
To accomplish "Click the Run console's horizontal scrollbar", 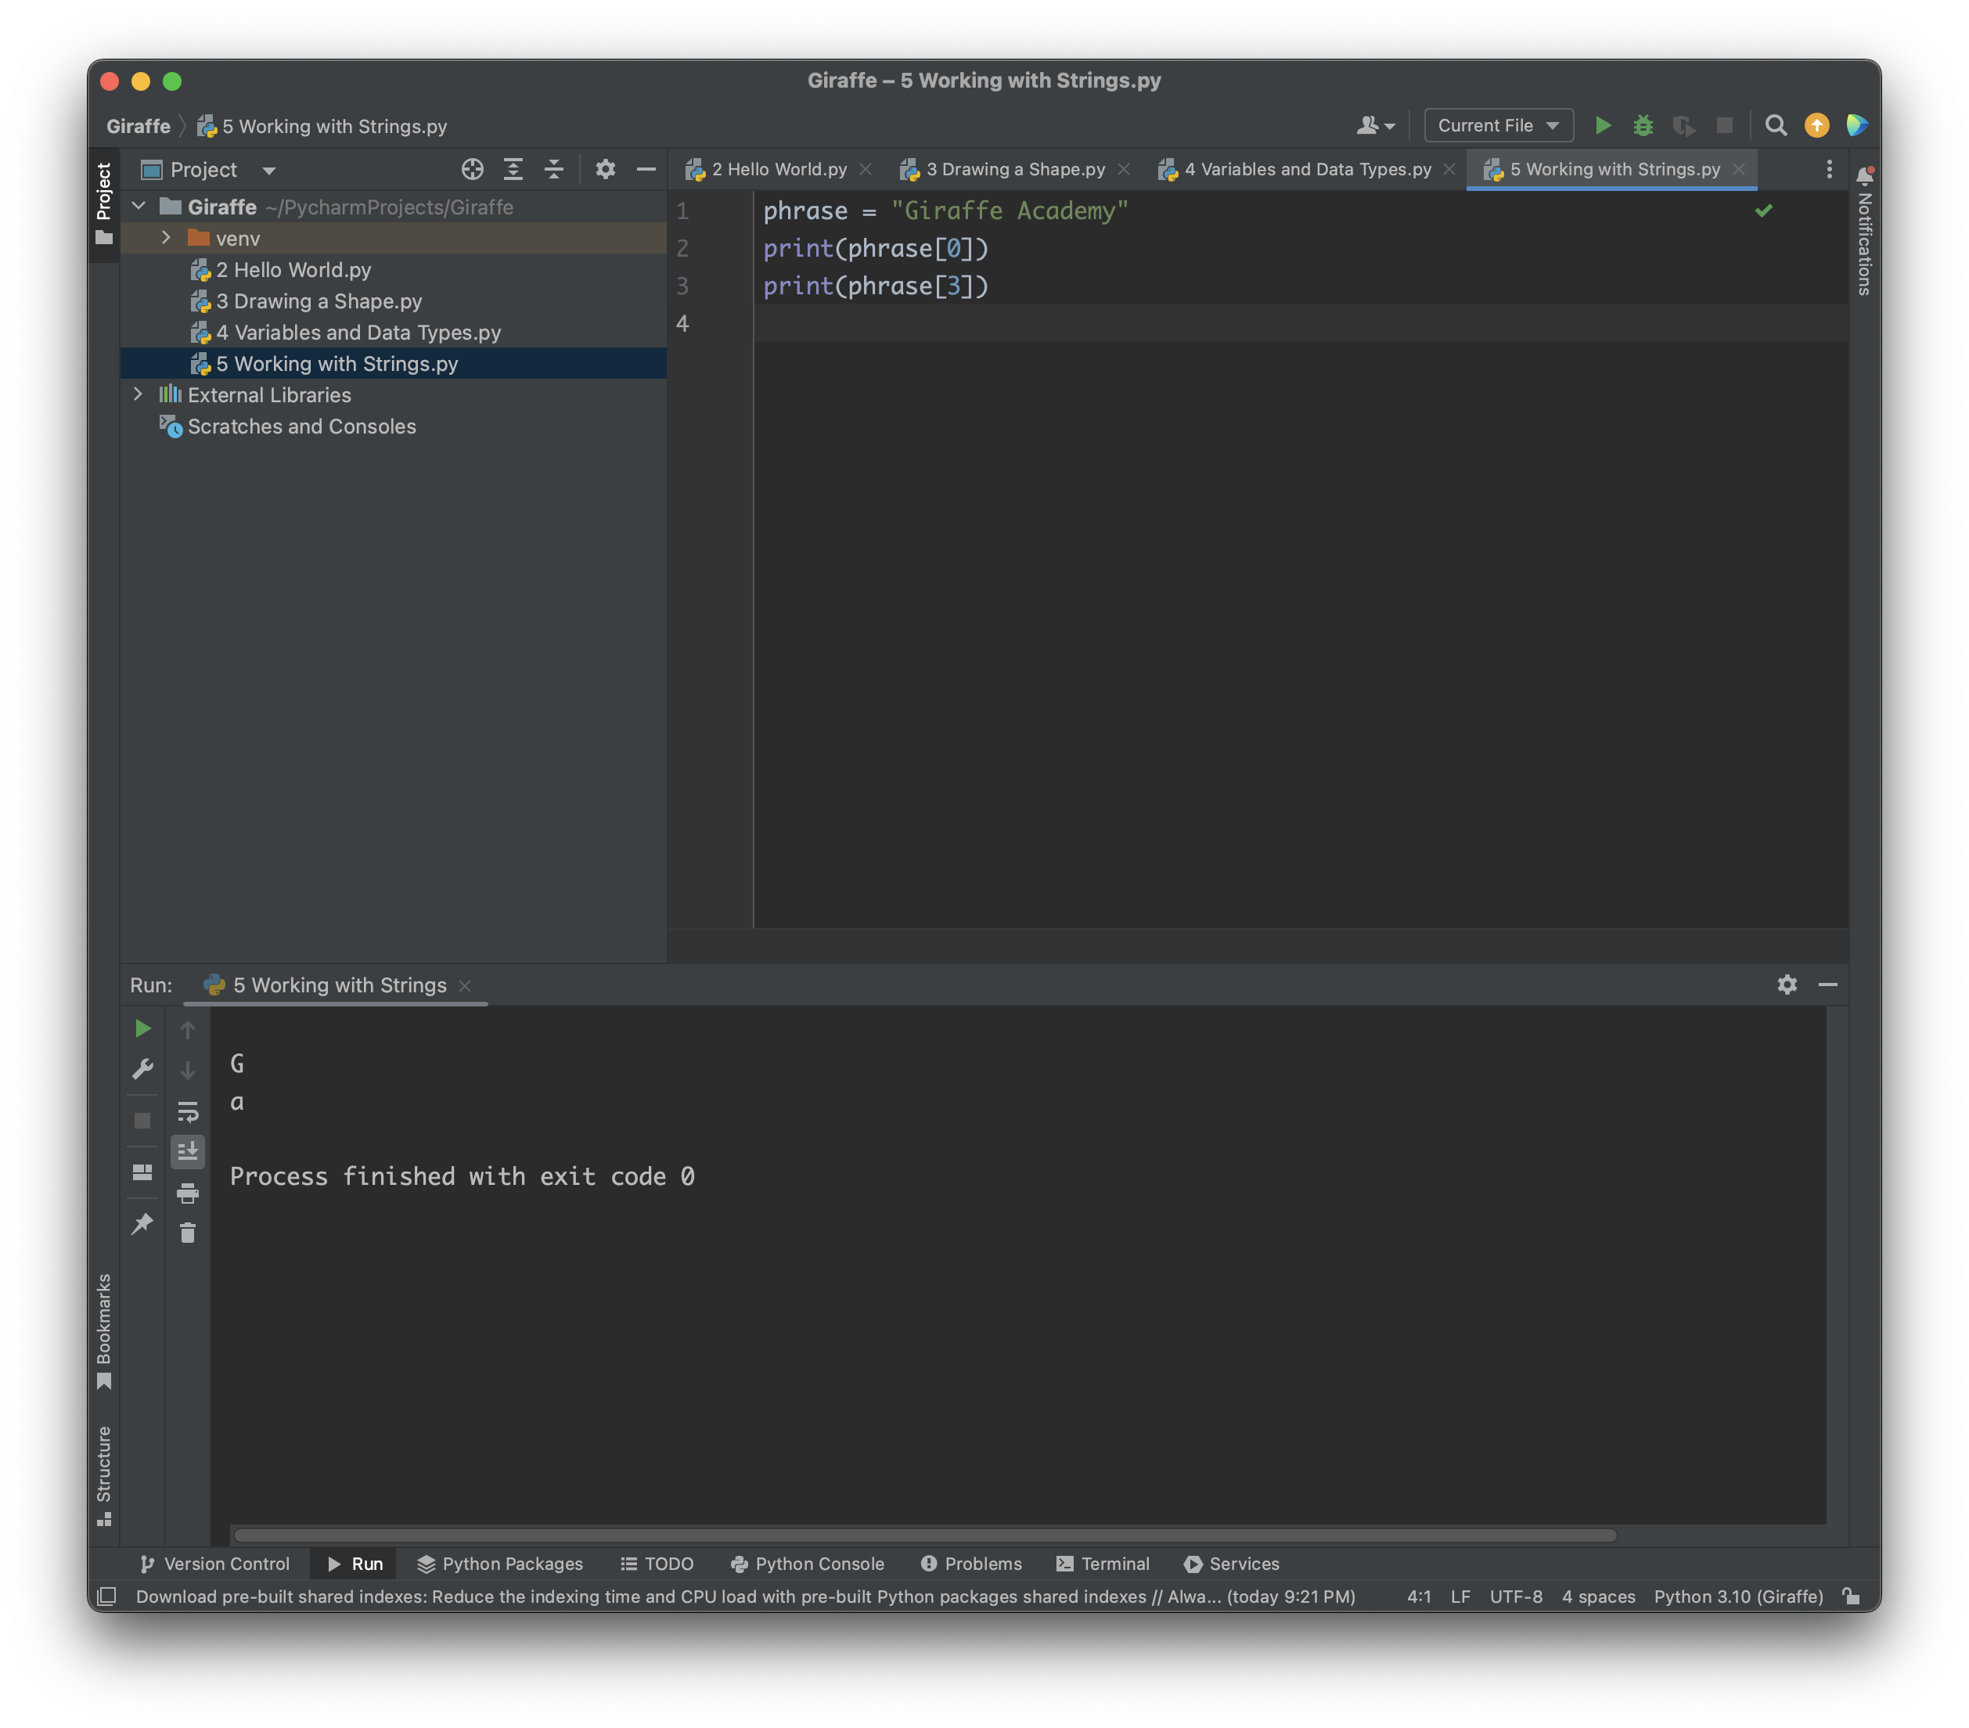I will [x=925, y=1535].
